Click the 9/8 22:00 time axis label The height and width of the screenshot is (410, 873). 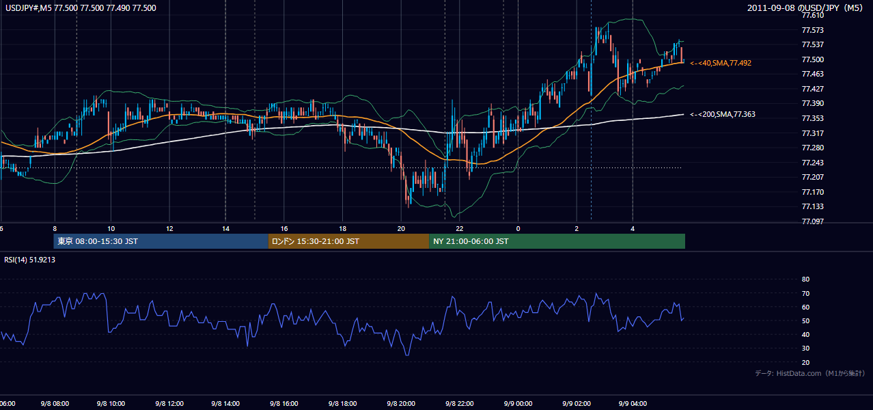(459, 404)
